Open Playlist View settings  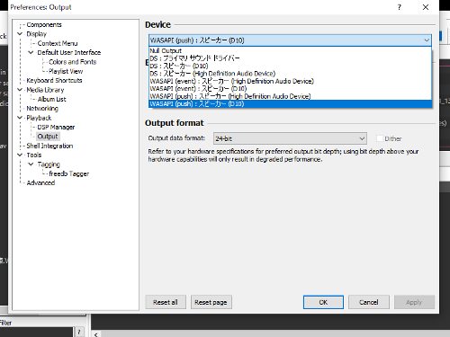(x=66, y=71)
